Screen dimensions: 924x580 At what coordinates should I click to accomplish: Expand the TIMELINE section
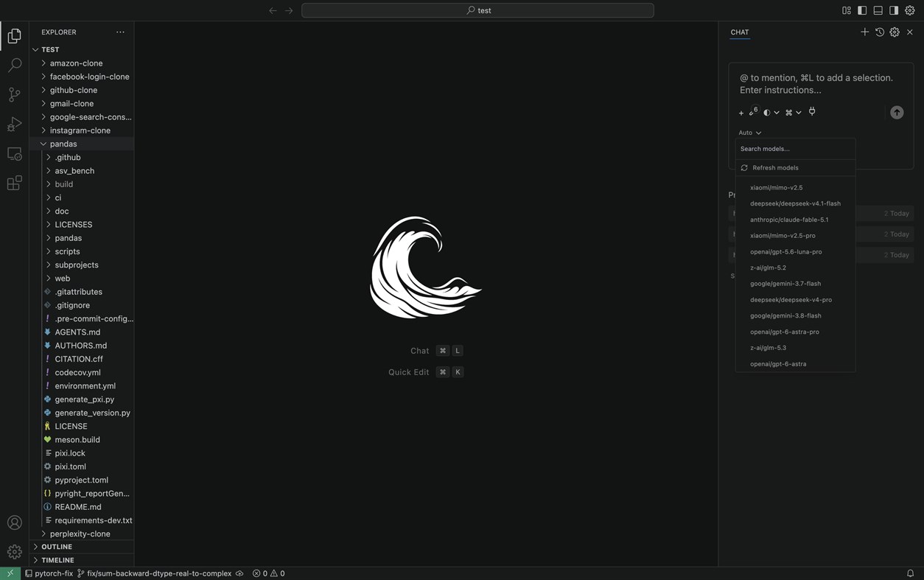point(81,560)
